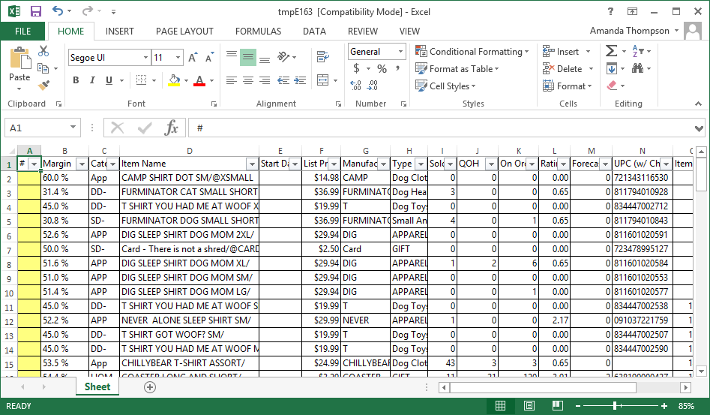Switch to the FORMULAS tab
710x415 pixels.
point(258,32)
